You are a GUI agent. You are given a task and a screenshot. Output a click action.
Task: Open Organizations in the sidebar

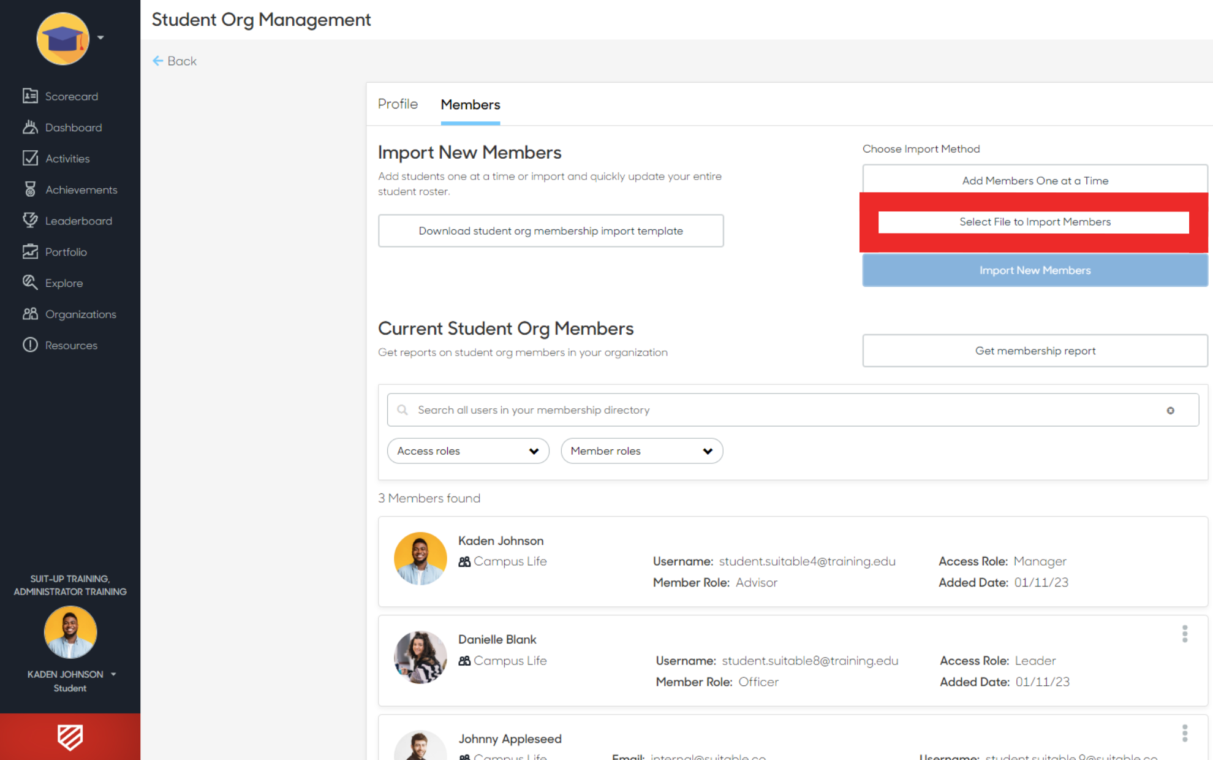pyautogui.click(x=69, y=314)
